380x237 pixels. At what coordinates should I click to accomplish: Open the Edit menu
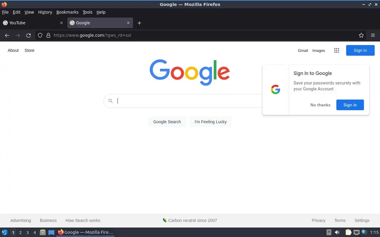pyautogui.click(x=17, y=12)
